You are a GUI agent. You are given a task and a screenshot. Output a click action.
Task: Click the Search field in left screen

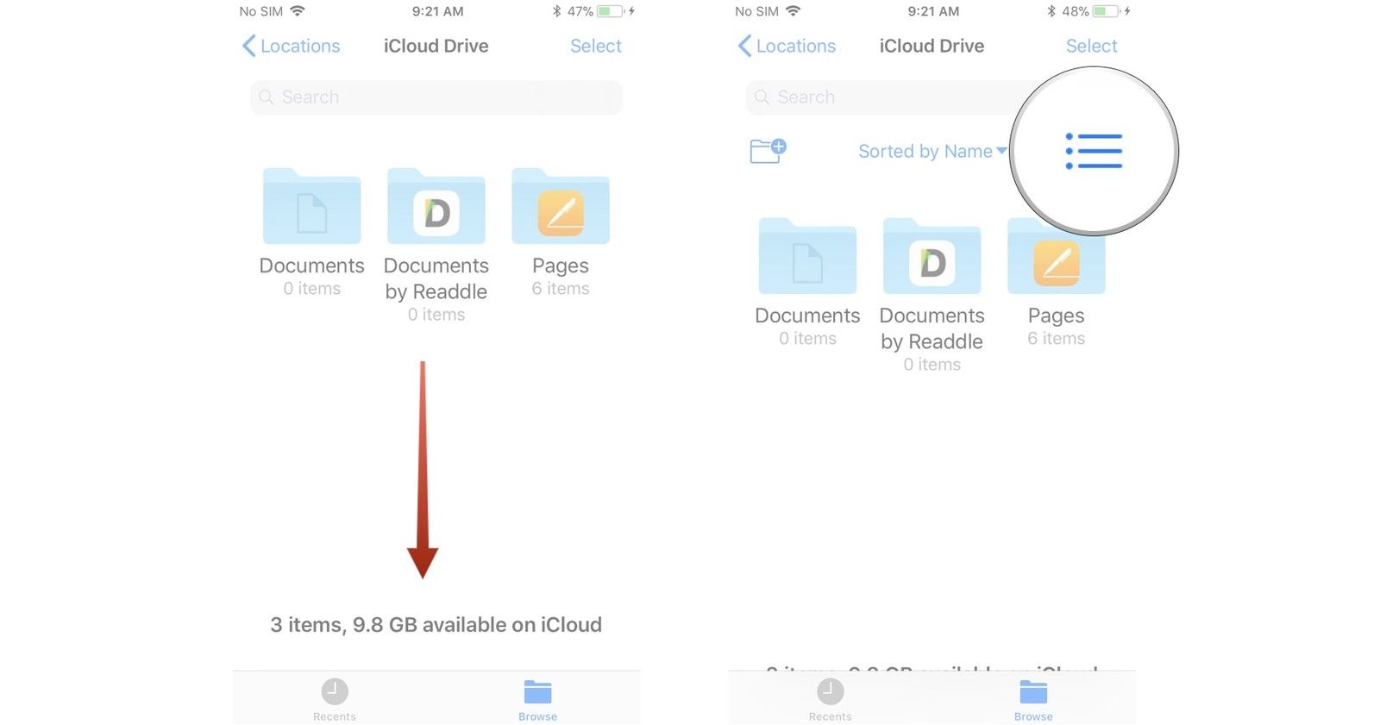tap(436, 97)
